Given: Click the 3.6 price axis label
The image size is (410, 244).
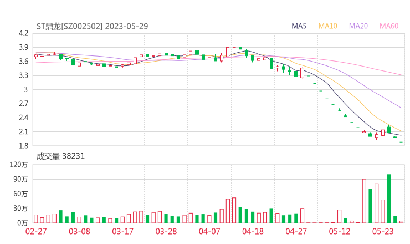Looking at the screenshot, I should click(23, 62).
